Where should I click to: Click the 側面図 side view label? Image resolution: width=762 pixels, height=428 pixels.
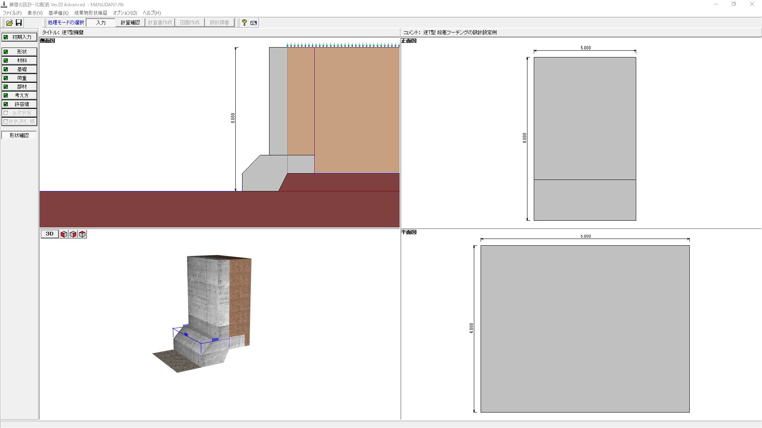click(x=48, y=41)
